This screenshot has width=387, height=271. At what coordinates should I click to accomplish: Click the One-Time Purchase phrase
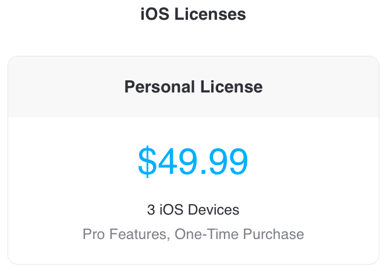click(x=239, y=234)
